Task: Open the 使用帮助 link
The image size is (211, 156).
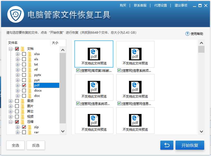Action: click(x=197, y=34)
